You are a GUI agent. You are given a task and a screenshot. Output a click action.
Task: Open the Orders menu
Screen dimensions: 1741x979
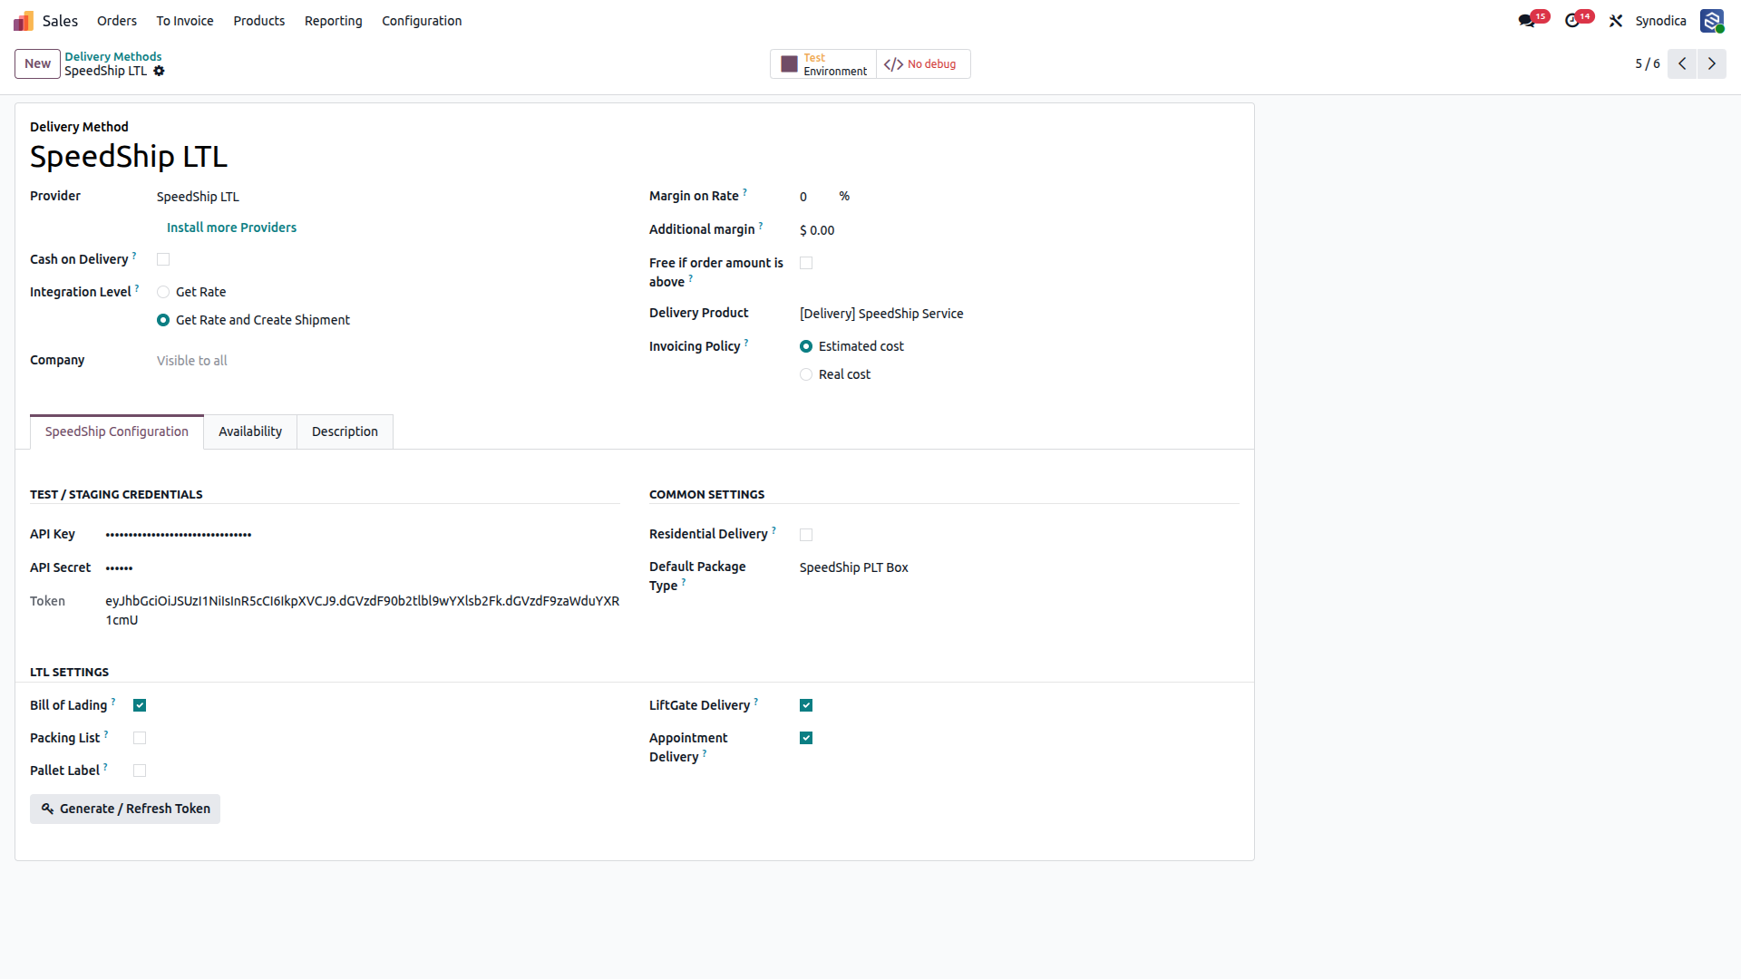tap(117, 21)
